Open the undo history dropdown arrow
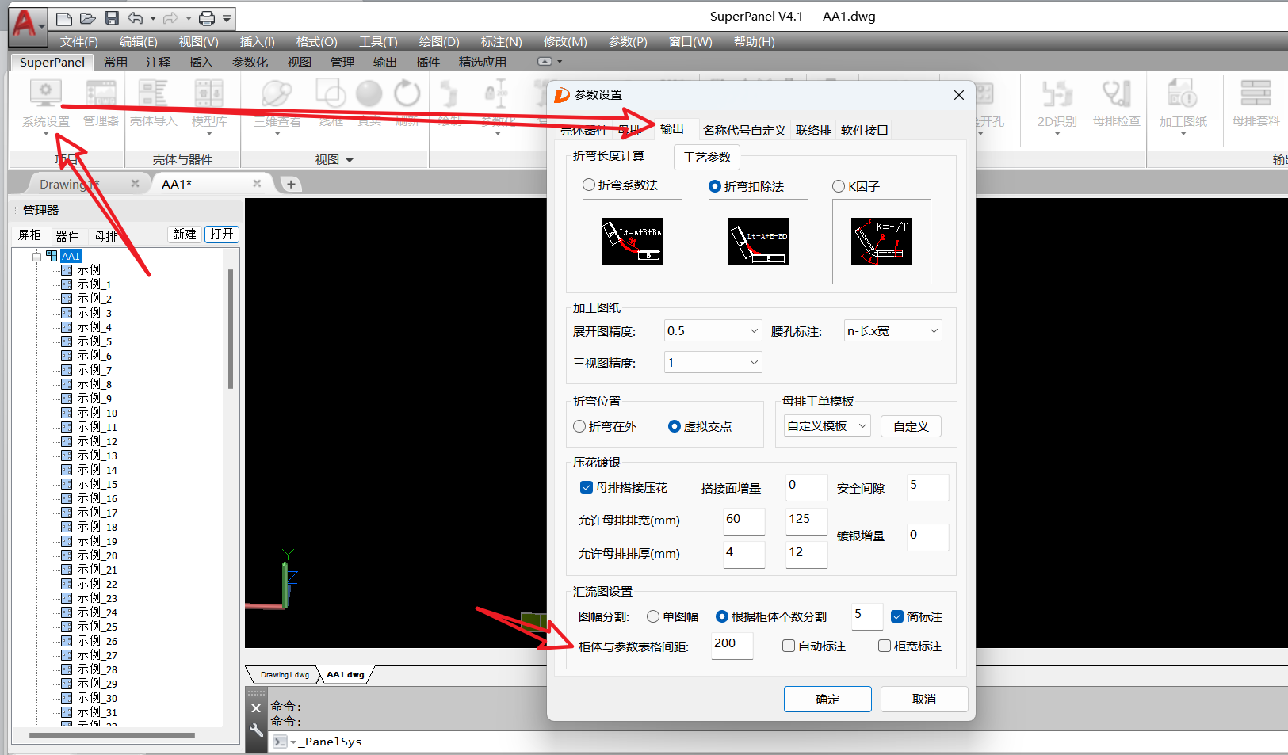1288x755 pixels. point(153,18)
